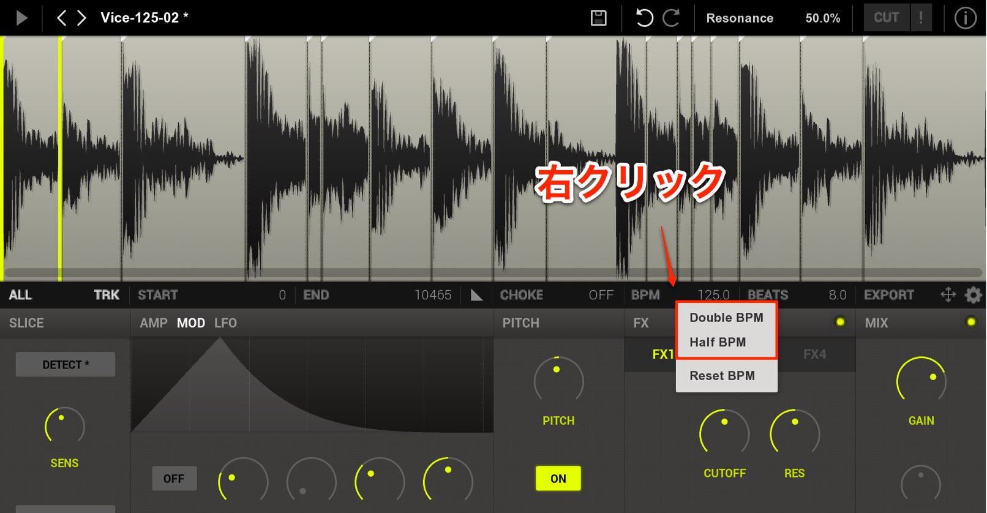Click the CHOKE OFF value
The height and width of the screenshot is (513, 987).
[601, 295]
